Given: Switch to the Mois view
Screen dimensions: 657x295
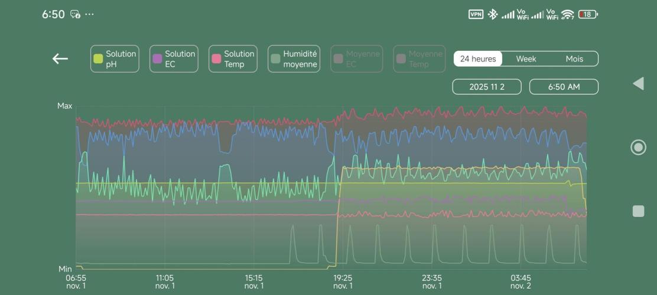Looking at the screenshot, I should [x=574, y=59].
